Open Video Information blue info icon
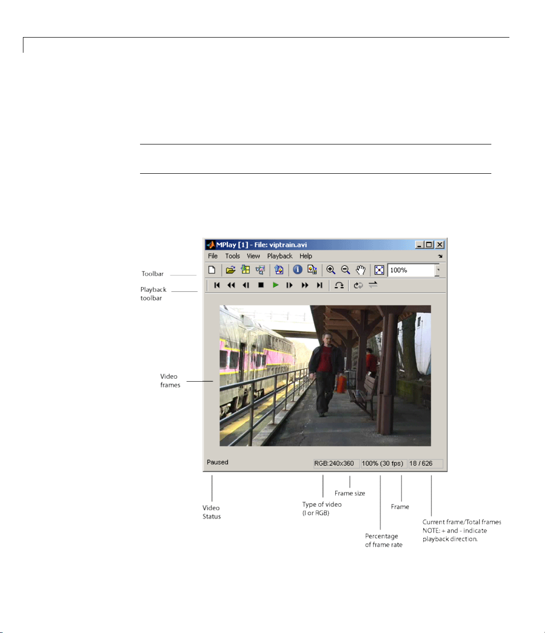 point(298,270)
